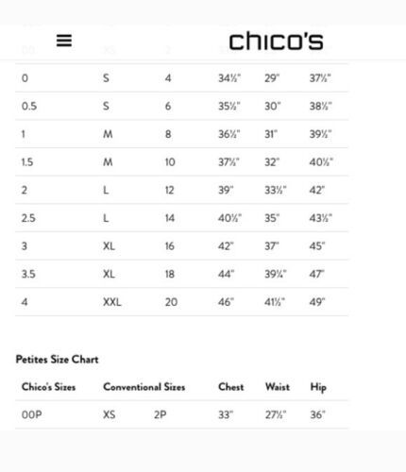Click the Hip column header

tap(318, 387)
